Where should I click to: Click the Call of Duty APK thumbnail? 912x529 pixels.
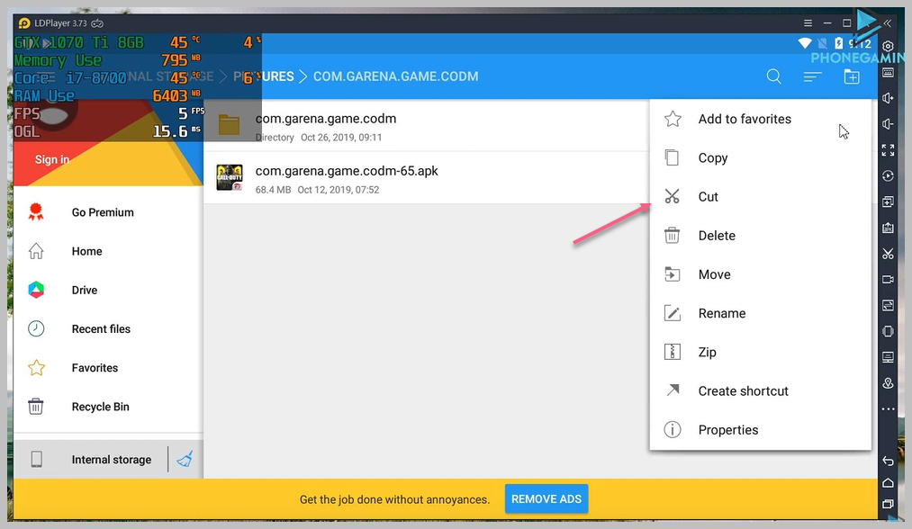[x=230, y=177]
